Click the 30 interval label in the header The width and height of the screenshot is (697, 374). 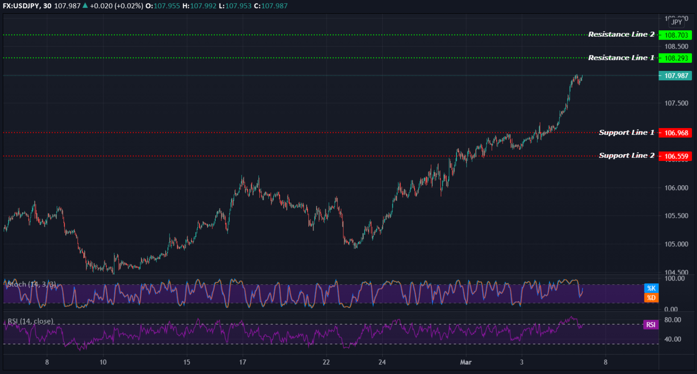click(47, 6)
